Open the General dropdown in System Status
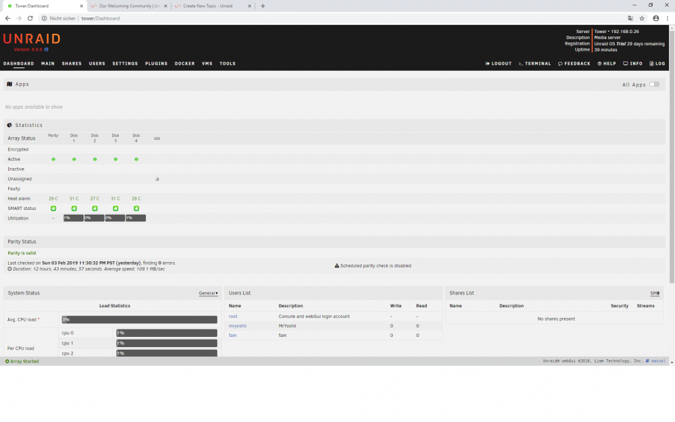Screen dimensions: 675x422 [x=209, y=293]
